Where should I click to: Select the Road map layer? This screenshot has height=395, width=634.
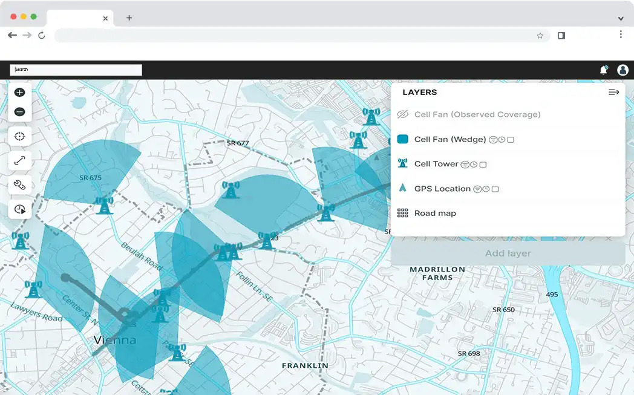click(x=435, y=214)
